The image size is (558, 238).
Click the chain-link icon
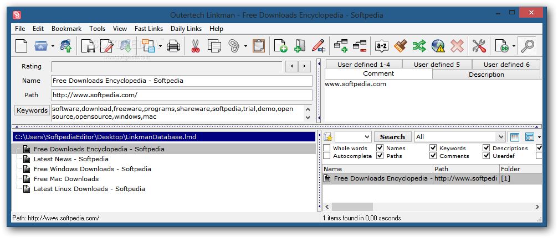pos(234,46)
